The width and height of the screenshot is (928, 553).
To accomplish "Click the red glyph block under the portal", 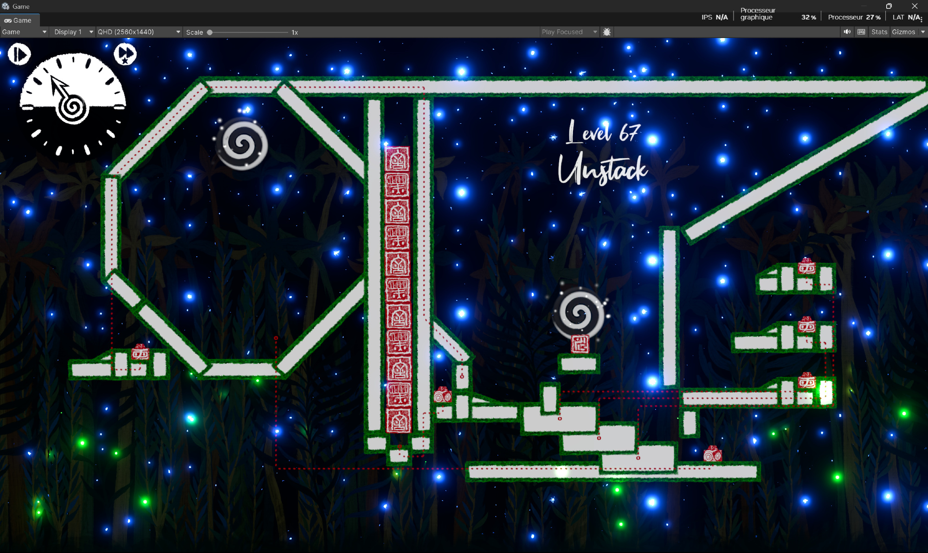I will point(580,344).
